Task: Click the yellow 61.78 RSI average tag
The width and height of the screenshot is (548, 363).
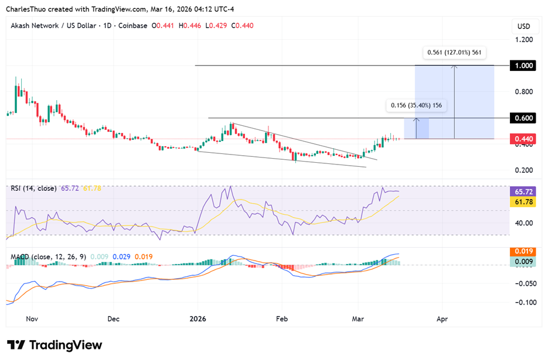Action: click(x=523, y=202)
